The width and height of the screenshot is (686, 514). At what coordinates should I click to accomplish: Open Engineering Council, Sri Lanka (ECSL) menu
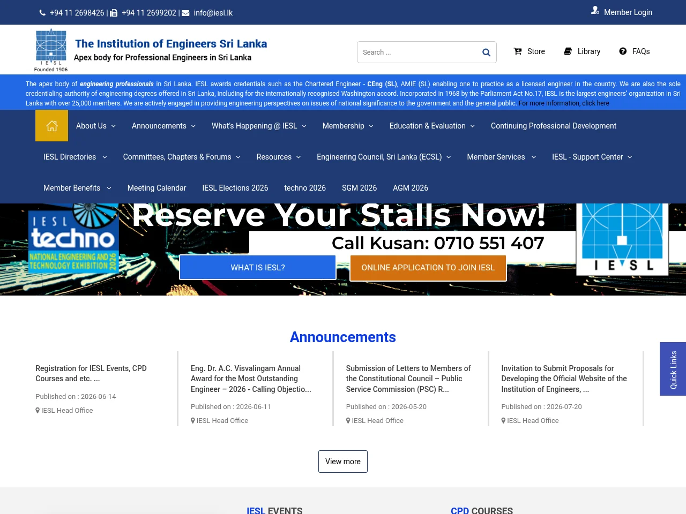pyautogui.click(x=384, y=157)
